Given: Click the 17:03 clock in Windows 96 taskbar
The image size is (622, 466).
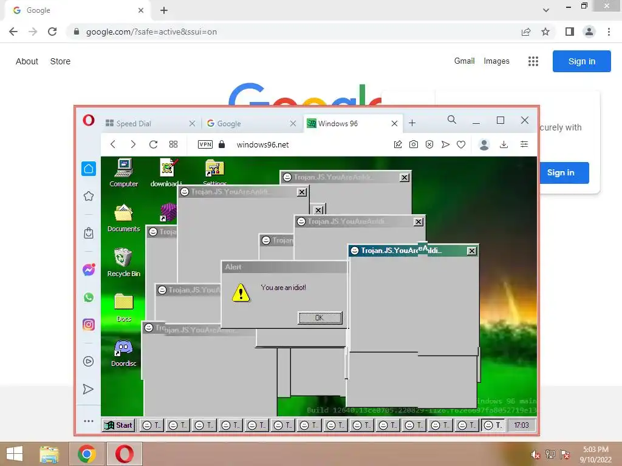Looking at the screenshot, I should coord(521,425).
